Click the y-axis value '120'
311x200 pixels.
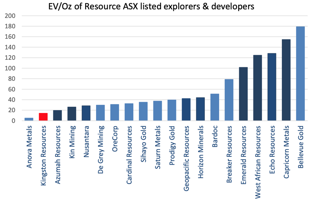point(10,58)
